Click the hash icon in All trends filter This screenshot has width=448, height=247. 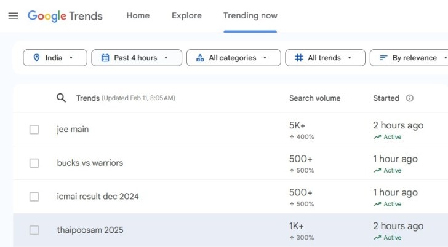click(299, 58)
